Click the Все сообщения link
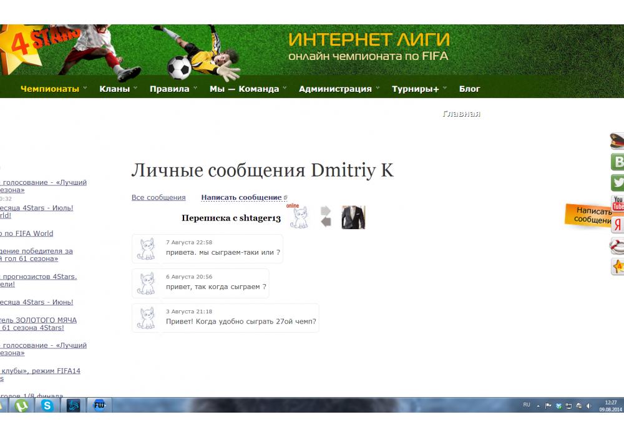624x437 pixels. [158, 197]
